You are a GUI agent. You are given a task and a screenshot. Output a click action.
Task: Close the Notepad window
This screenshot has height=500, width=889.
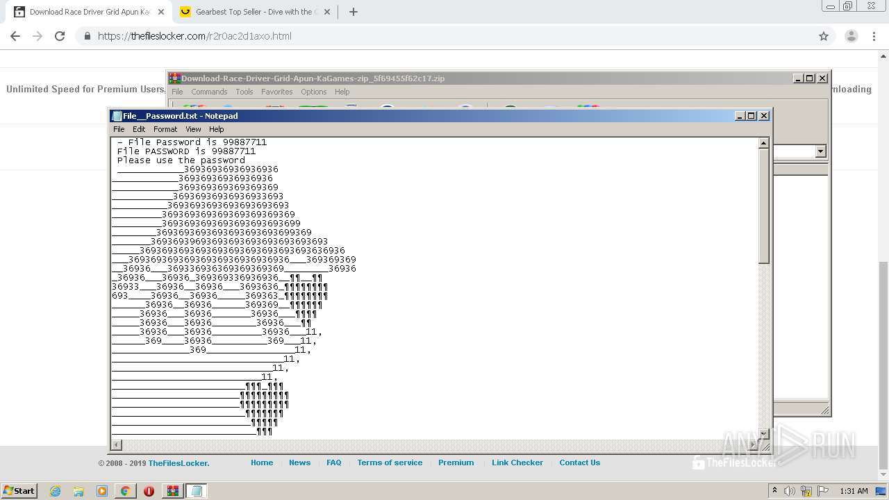click(x=764, y=116)
